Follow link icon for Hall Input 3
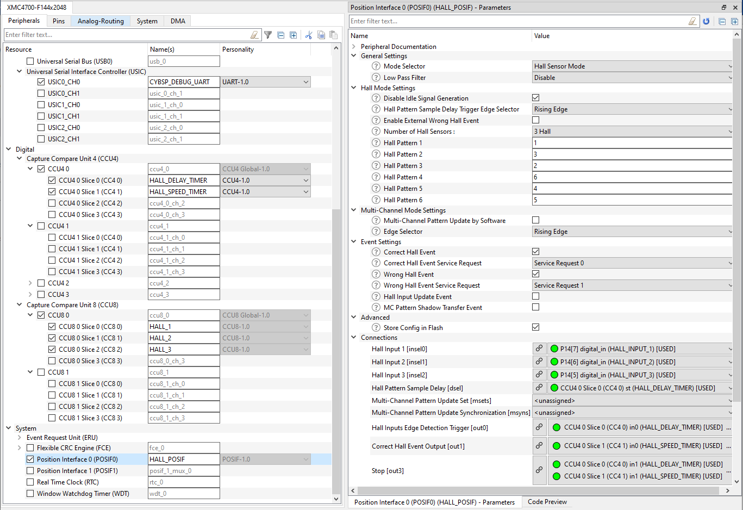The image size is (743, 510). [x=539, y=375]
